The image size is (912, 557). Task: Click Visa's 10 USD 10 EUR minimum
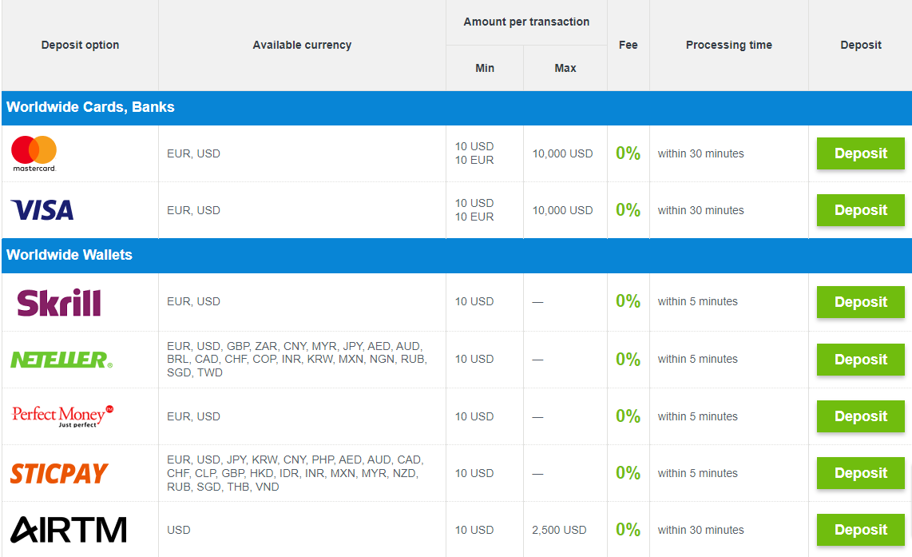pos(474,209)
